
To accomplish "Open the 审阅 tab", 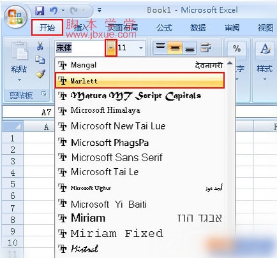I will click(232, 28).
